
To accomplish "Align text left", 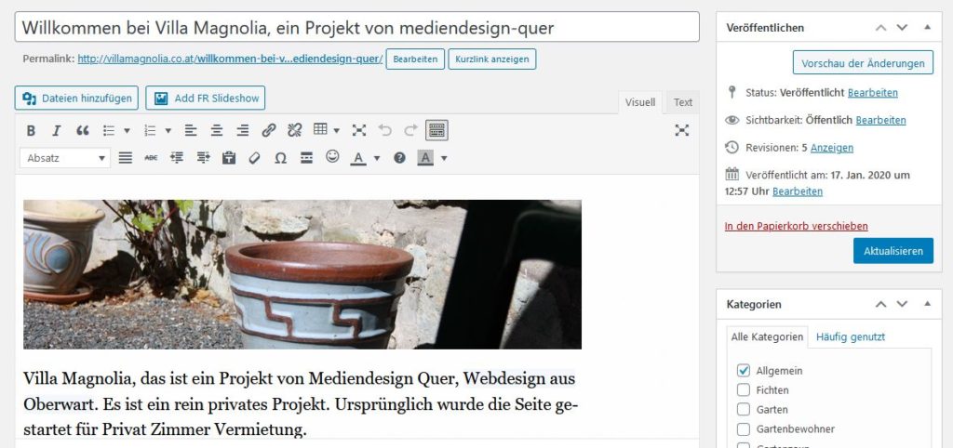I will coord(191,130).
